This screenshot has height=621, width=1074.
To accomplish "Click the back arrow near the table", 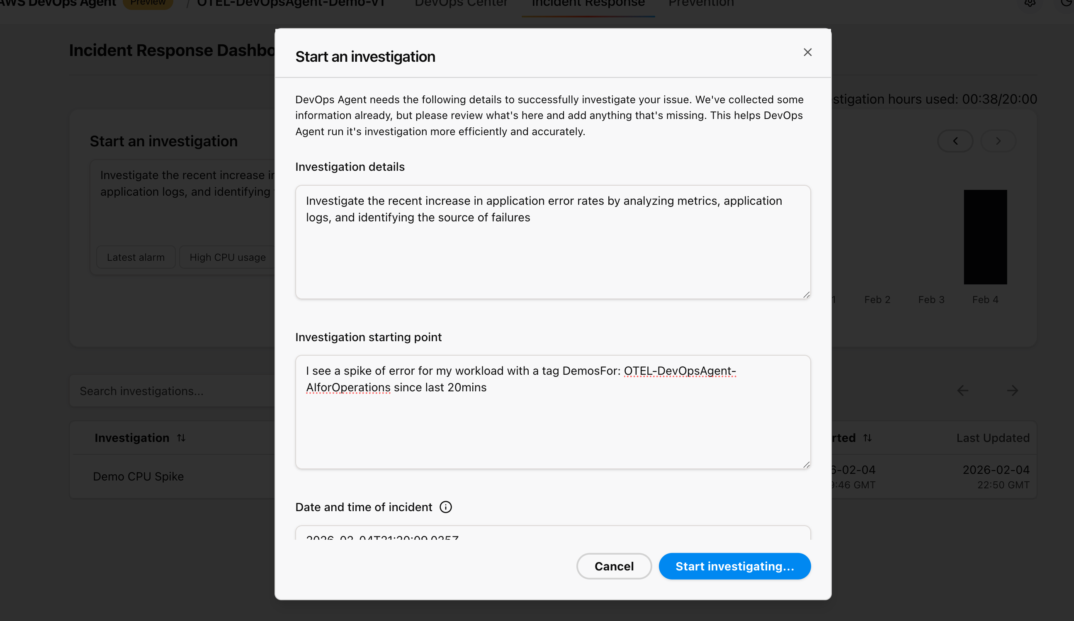I will (x=962, y=391).
